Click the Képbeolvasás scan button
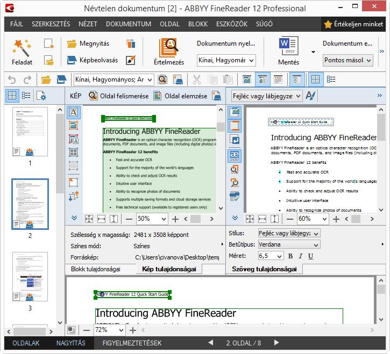 (x=93, y=60)
